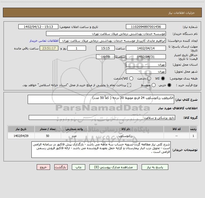Image resolution: width=205 pixels, height=198 pixels.
Task: Click the buyer notes text area
Action: 101,150
